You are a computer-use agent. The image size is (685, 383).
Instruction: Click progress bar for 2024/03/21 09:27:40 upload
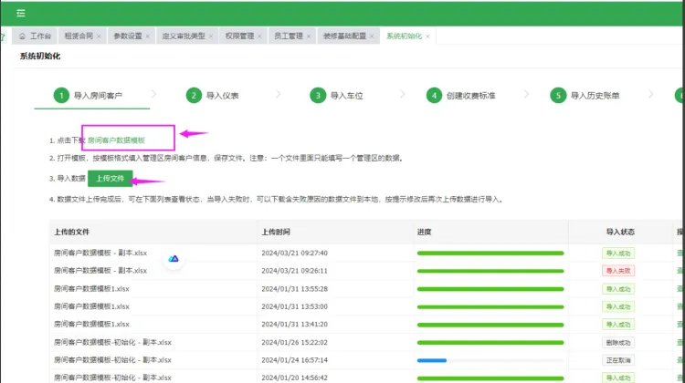[490, 253]
